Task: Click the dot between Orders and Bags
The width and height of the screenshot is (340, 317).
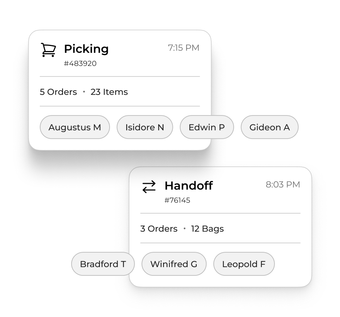Action: tap(184, 229)
